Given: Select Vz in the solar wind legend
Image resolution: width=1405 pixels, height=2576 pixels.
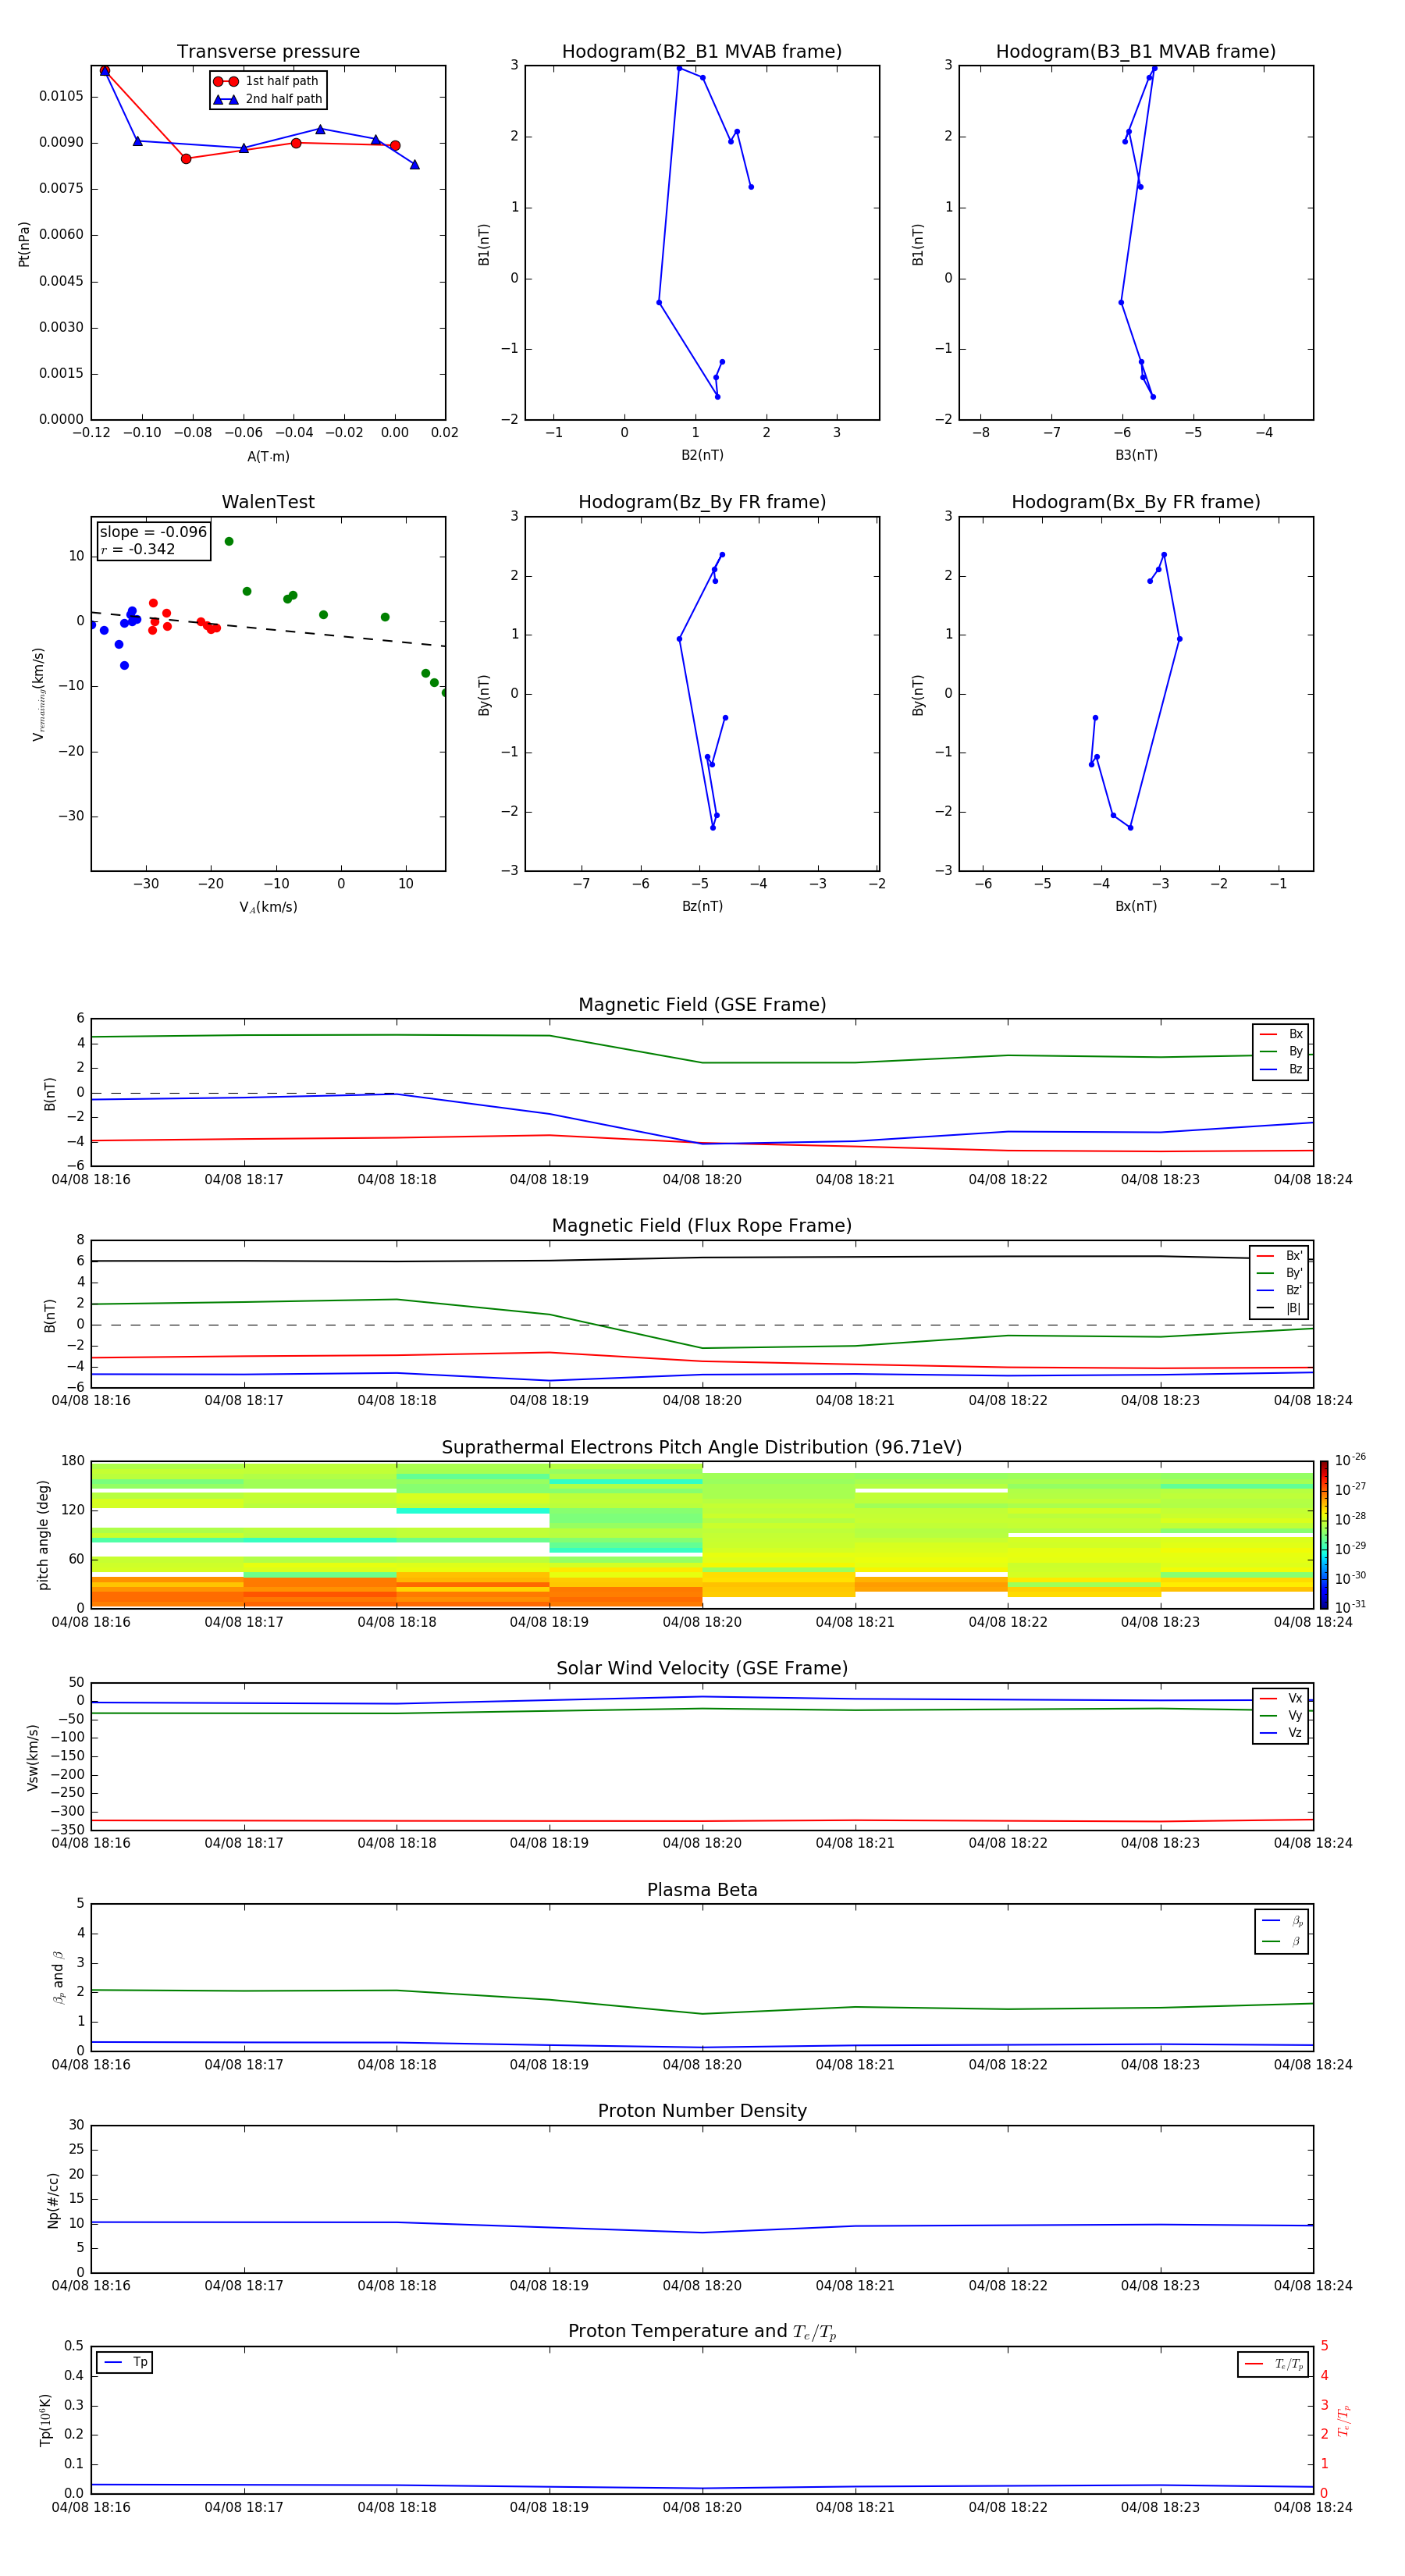Looking at the screenshot, I should [1281, 1733].
